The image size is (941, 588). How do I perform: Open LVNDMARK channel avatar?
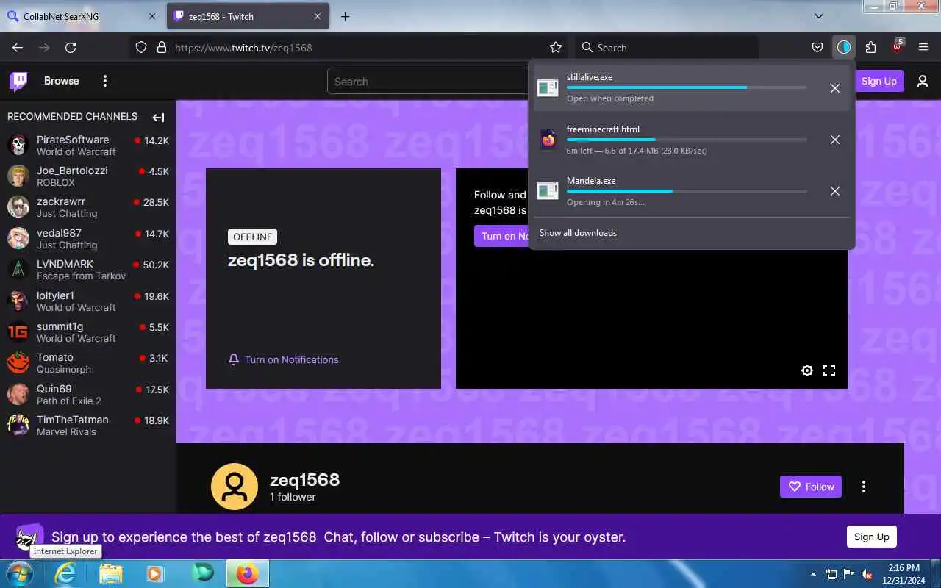point(18,269)
